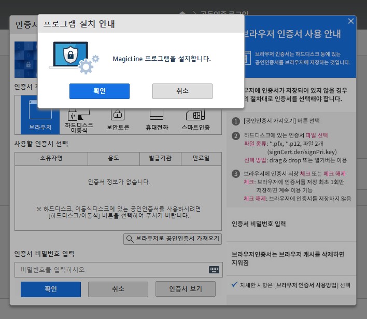The width and height of the screenshot is (367, 319).
Task: Click the home icon in breadcrumb
Action: [x=182, y=13]
